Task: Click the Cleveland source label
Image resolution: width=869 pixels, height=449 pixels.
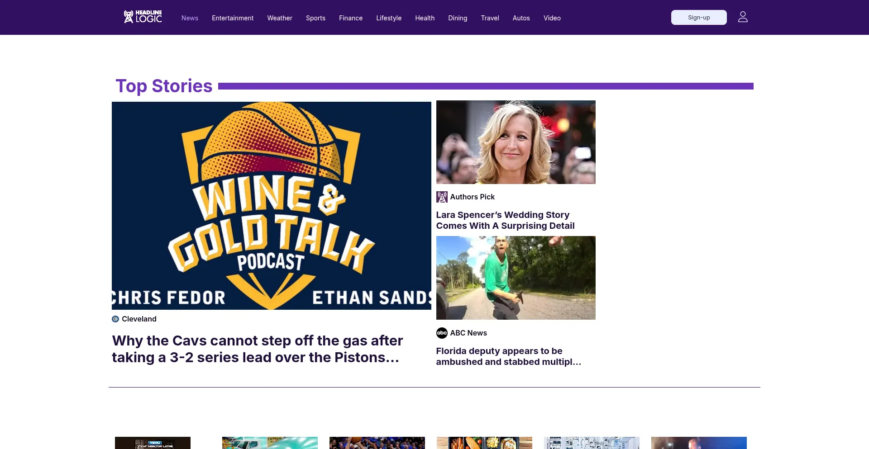Action: tap(139, 319)
